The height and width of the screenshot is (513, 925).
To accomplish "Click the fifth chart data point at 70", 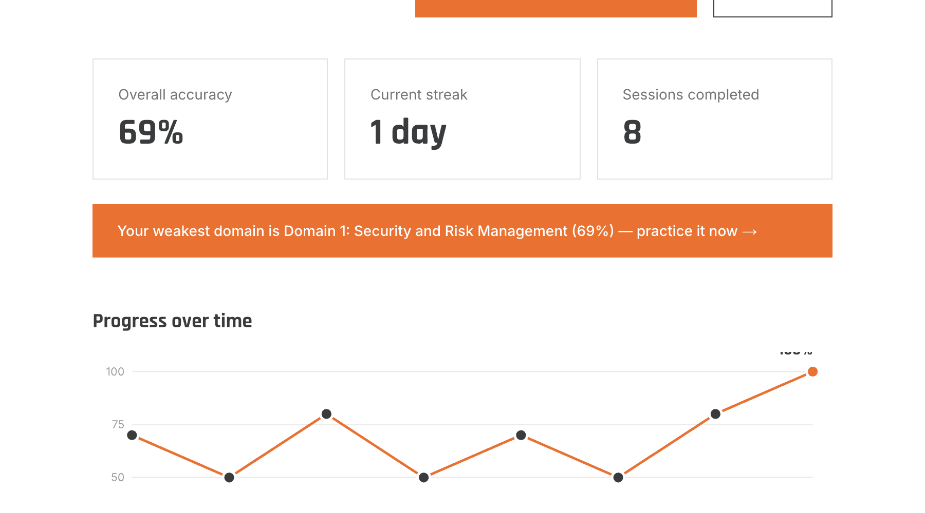I will point(521,435).
